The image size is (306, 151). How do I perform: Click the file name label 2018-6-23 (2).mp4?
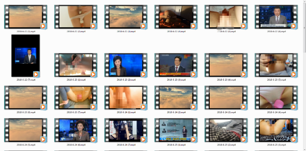[126, 80]
